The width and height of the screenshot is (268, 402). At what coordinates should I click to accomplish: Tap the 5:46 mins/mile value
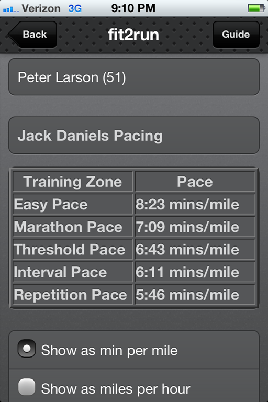point(187,295)
